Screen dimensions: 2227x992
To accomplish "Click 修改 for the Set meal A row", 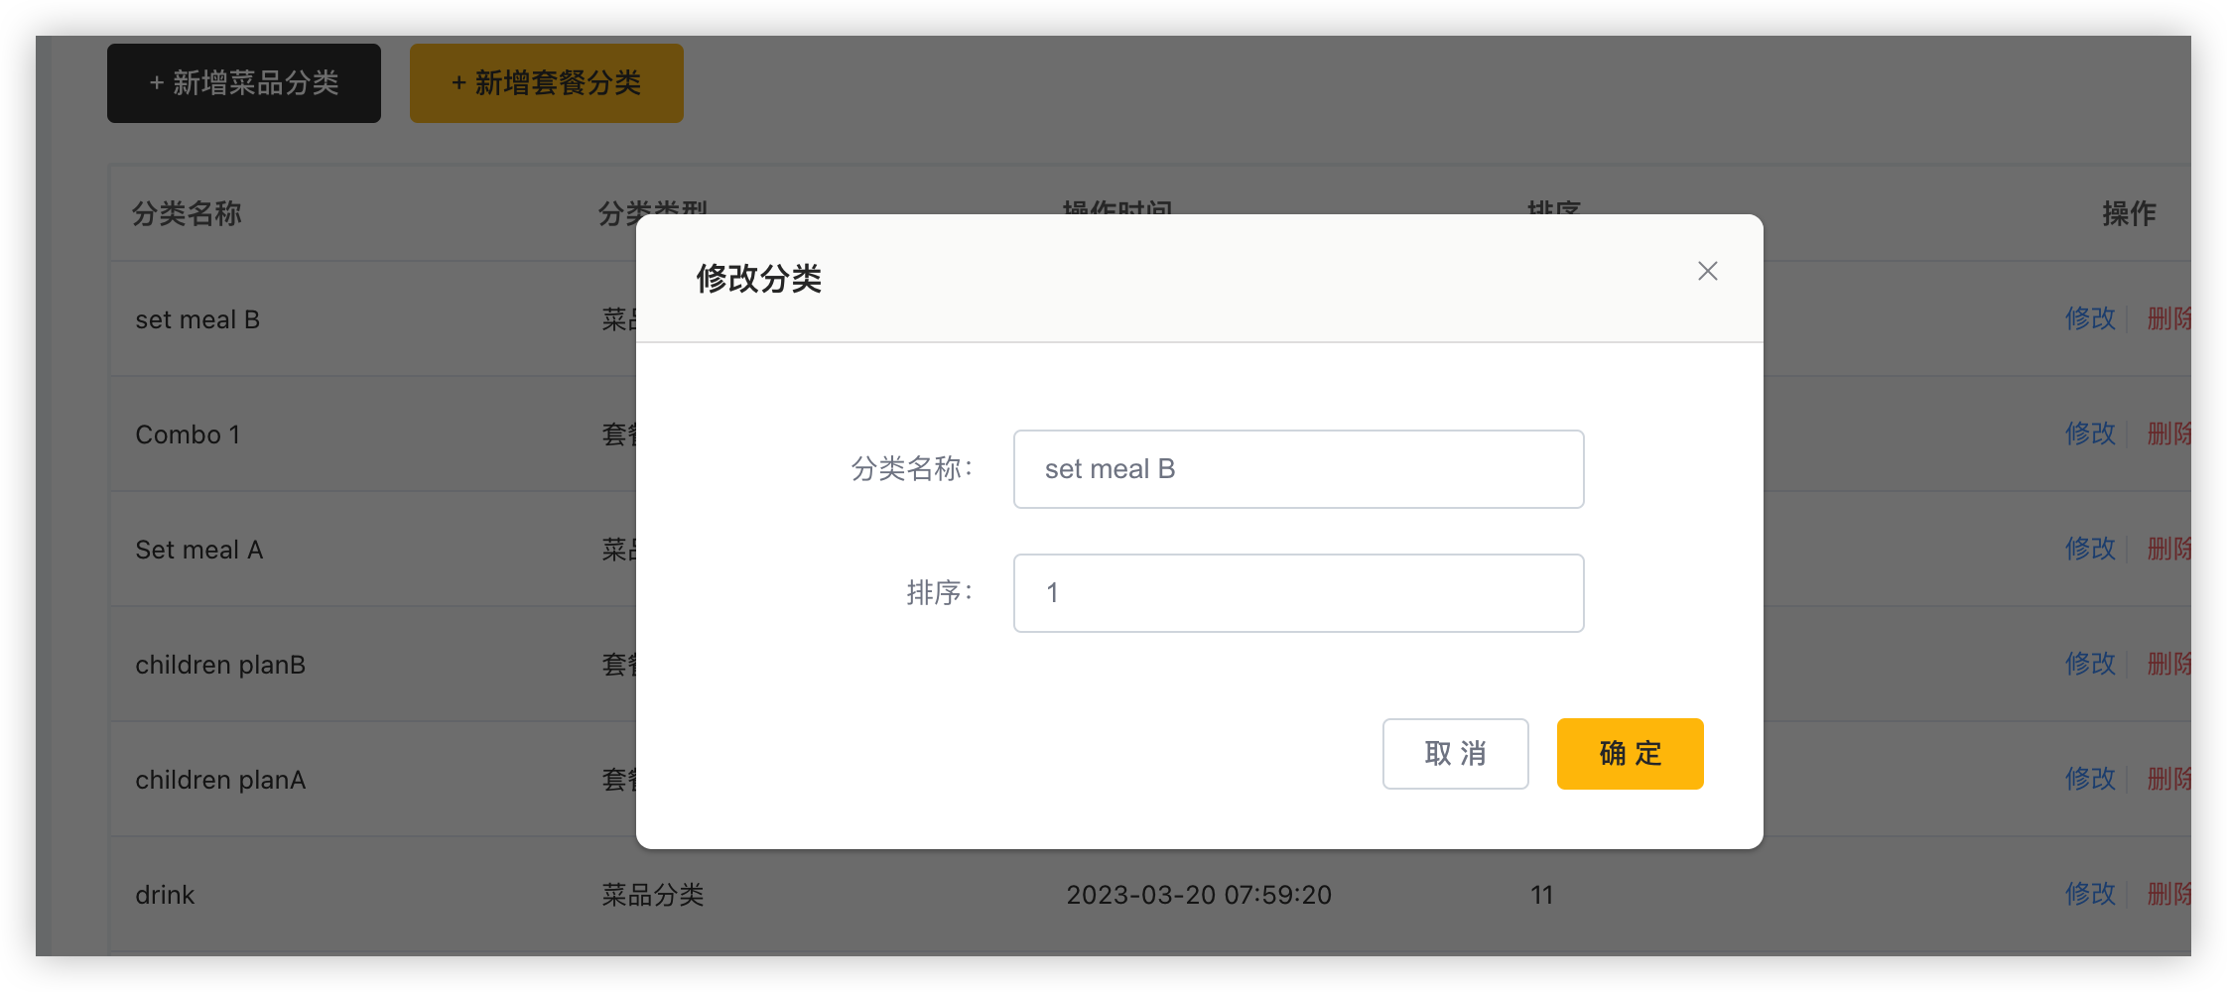I will tap(2090, 549).
